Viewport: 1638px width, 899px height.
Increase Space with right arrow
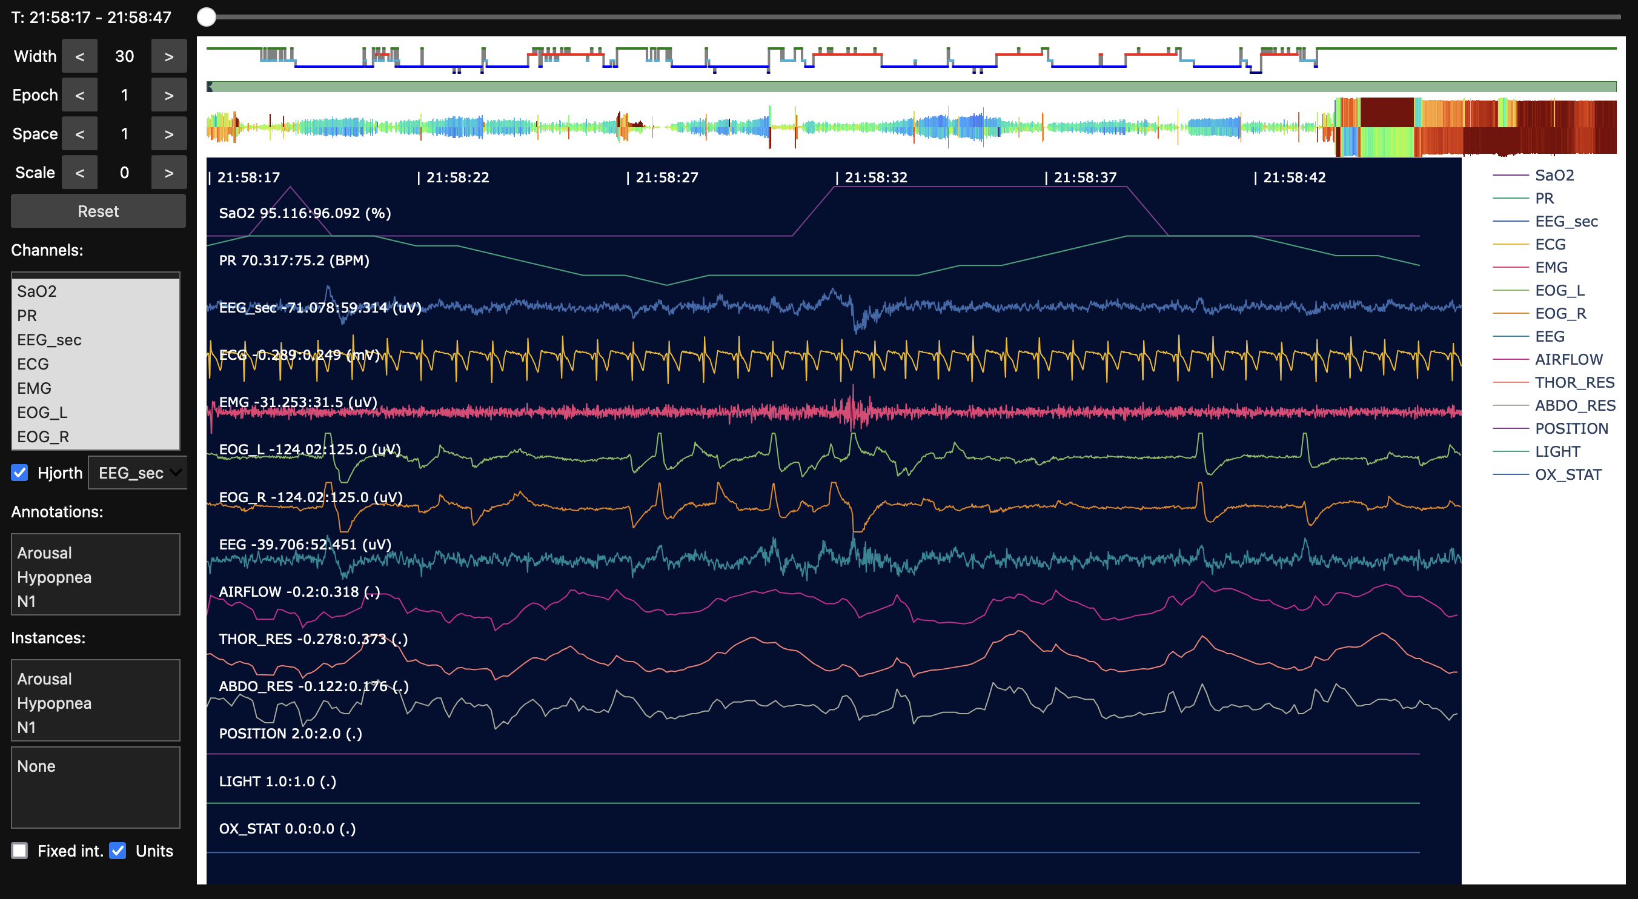pyautogui.click(x=168, y=134)
